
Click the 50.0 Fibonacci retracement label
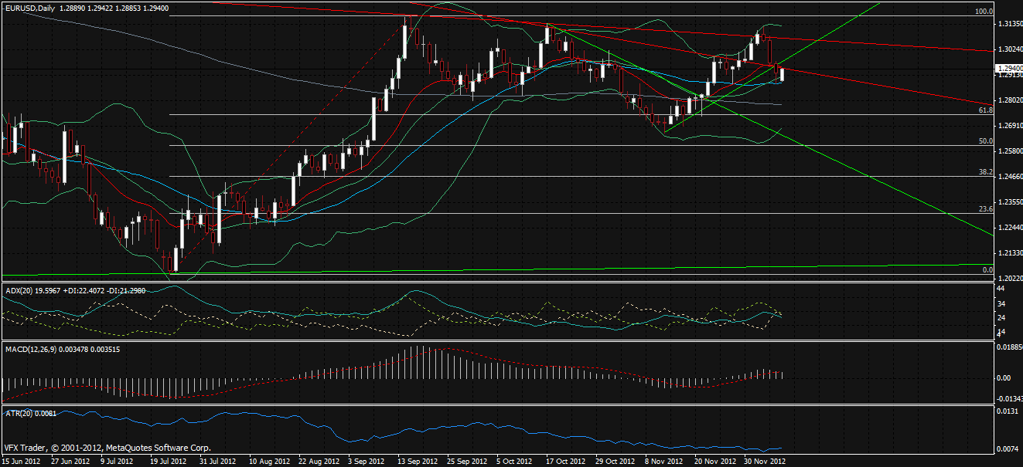(985, 141)
